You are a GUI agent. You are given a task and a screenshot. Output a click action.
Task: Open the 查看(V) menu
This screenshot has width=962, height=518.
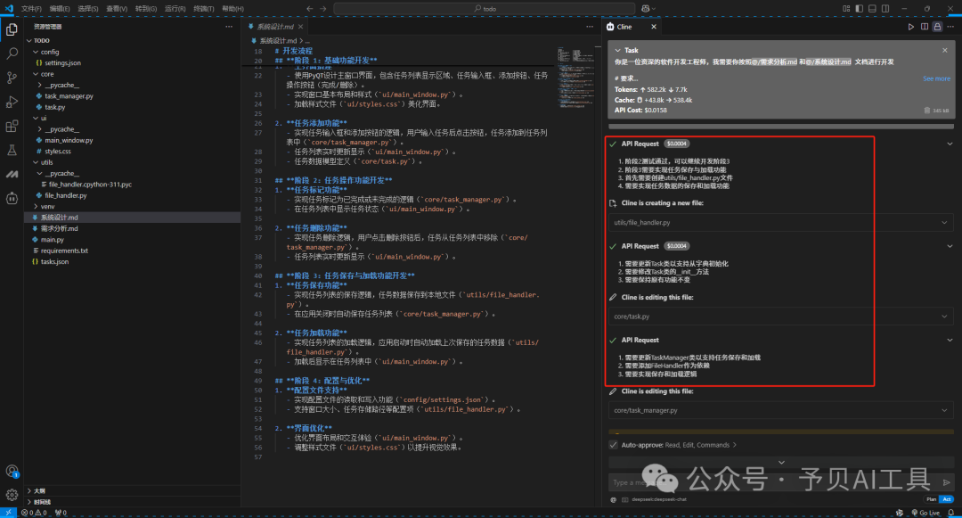point(117,9)
